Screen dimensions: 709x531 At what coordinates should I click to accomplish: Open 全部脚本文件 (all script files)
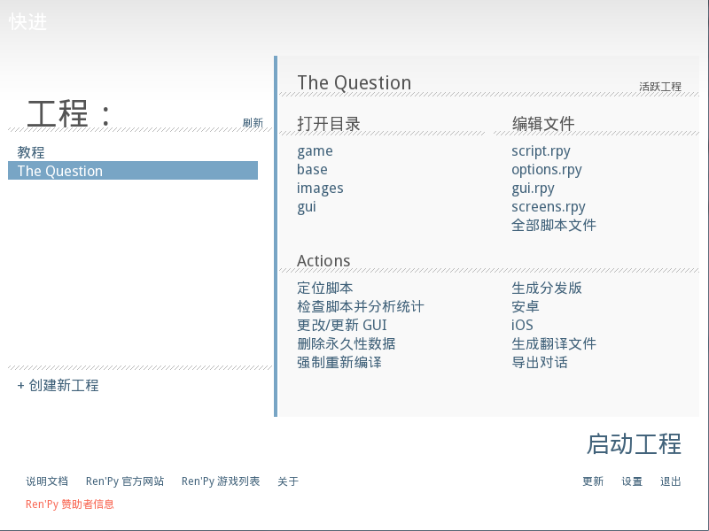pos(553,225)
